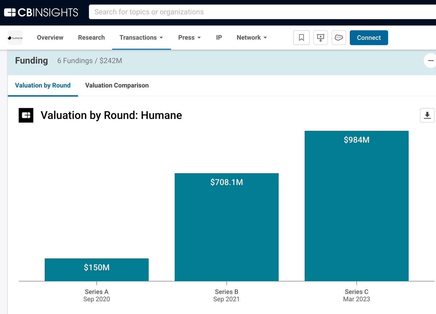Click the 'Valuation by Round: Humane' title
Screen dimensions: 436x314
[x=111, y=115]
